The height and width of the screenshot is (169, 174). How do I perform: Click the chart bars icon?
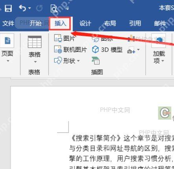(x=131, y=39)
